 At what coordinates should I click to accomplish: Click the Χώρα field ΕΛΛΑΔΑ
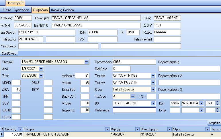(167, 32)
